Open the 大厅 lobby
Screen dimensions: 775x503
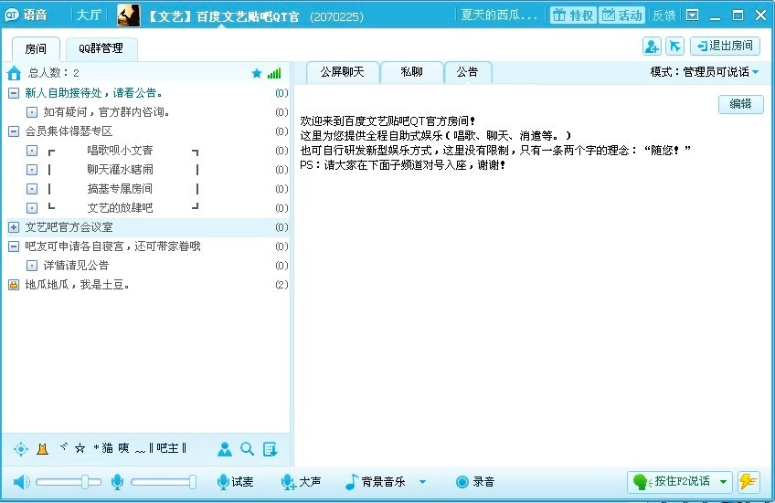89,15
